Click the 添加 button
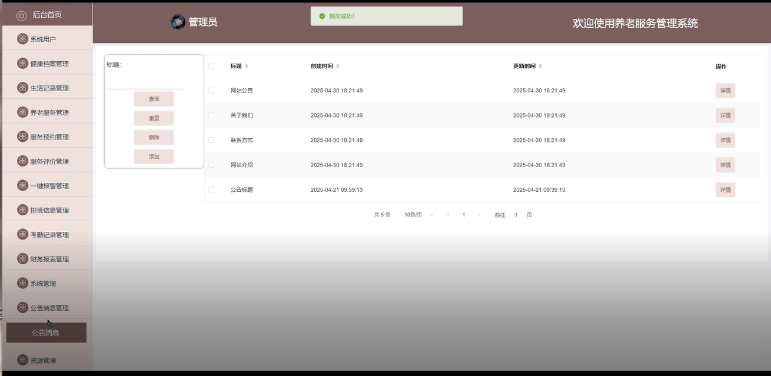Viewport: 771px width, 376px height. tap(154, 157)
